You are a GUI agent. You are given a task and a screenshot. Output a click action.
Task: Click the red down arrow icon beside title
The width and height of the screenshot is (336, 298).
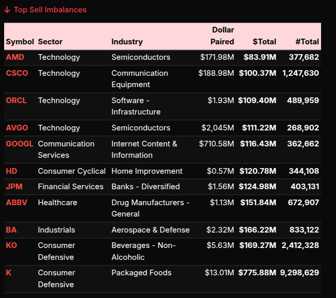point(7,10)
